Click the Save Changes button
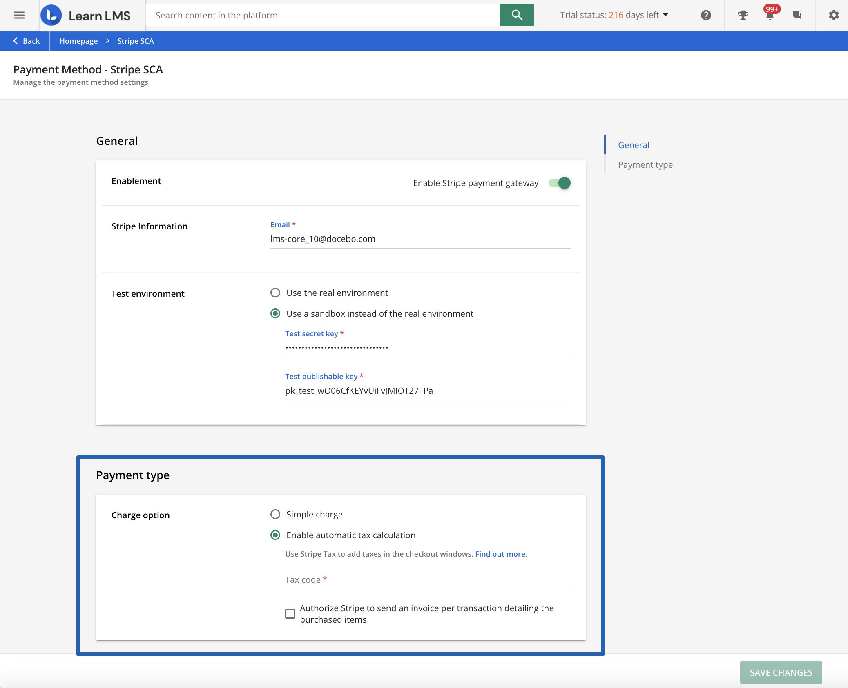The image size is (848, 688). pyautogui.click(x=781, y=672)
